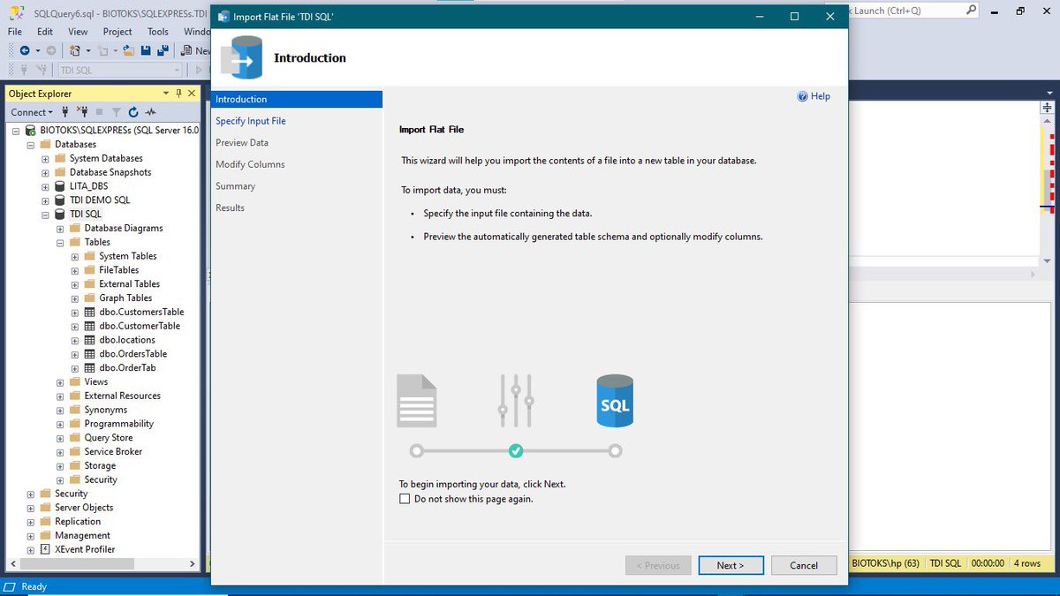The image size is (1060, 596).
Task: Select the Views folder tree item
Action: [96, 382]
